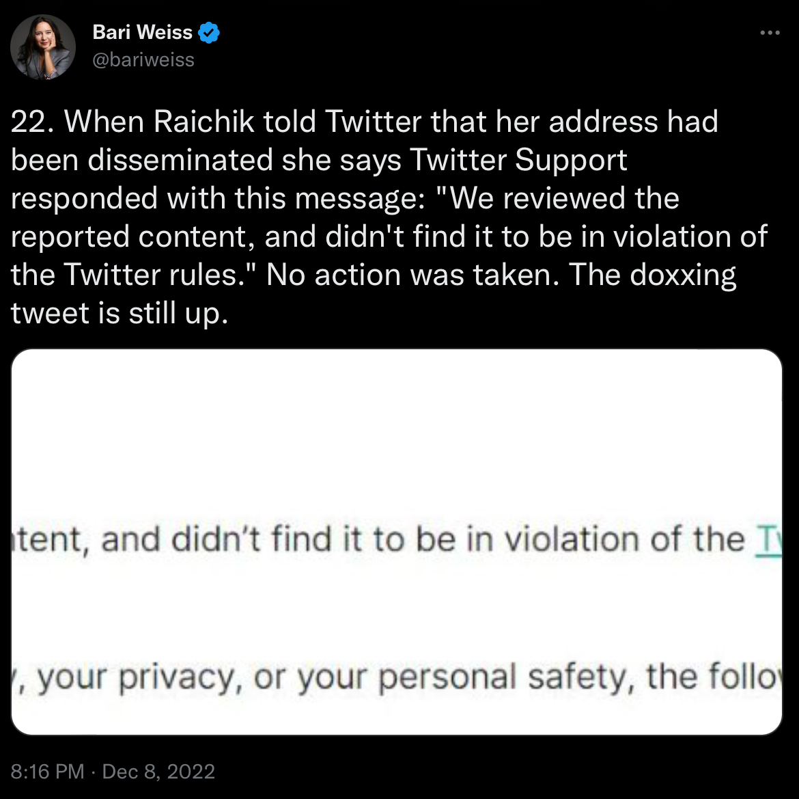This screenshot has height=799, width=799.
Task: Click Bari Weiss's profile avatar photo
Action: [42, 47]
